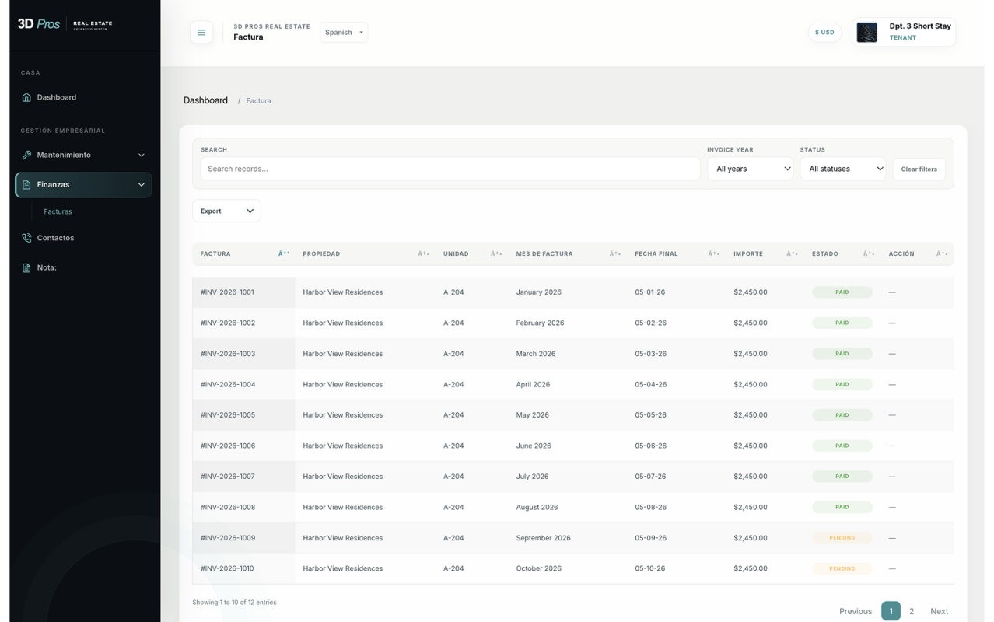994x622 pixels.
Task: Click the Finanzas document icon
Action: [26, 185]
